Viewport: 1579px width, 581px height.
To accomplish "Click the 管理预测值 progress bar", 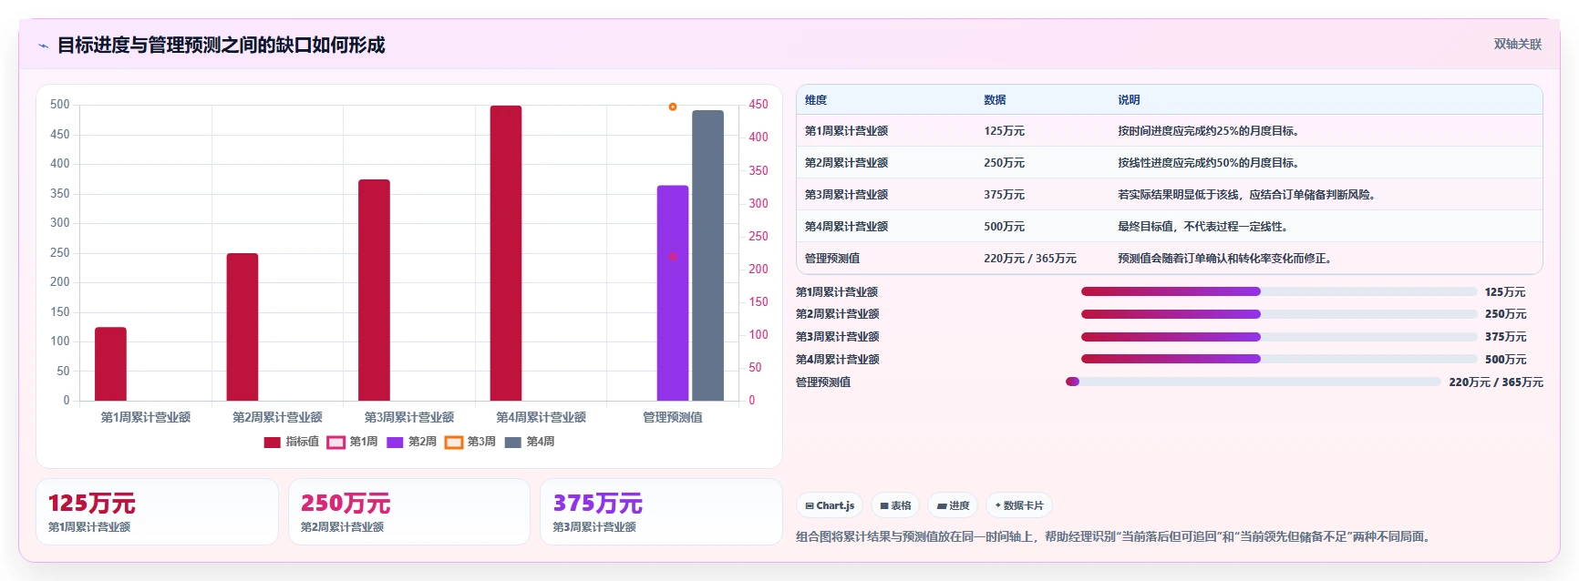I will coord(1254,382).
